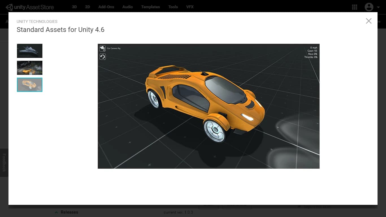The height and width of the screenshot is (217, 386).
Task: Select the Add-Ons menu item
Action: [x=106, y=7]
